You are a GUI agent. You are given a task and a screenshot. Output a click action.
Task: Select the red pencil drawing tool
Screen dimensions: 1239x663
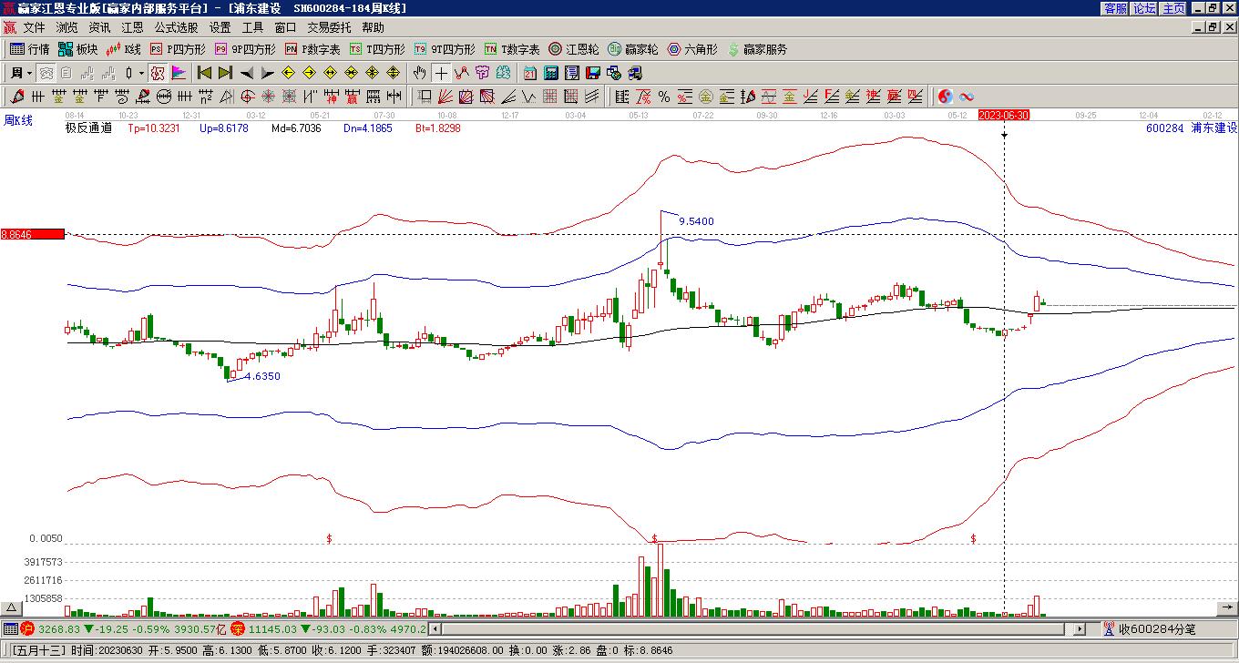coord(17,97)
